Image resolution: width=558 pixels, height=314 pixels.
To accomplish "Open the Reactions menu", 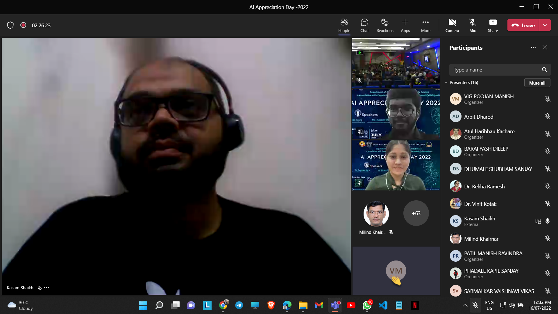I will pos(385,25).
